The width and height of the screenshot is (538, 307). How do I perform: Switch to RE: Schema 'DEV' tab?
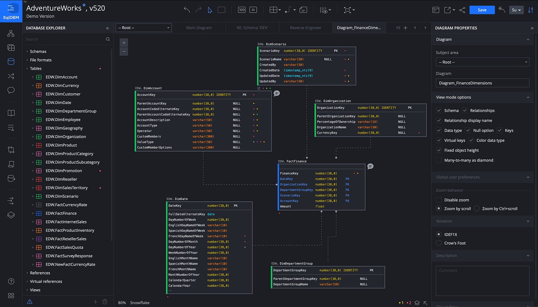252,28
